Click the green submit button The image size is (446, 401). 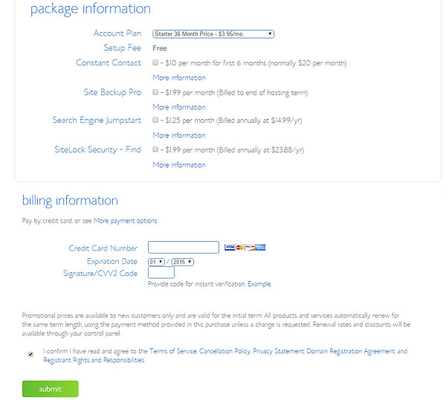pos(50,389)
